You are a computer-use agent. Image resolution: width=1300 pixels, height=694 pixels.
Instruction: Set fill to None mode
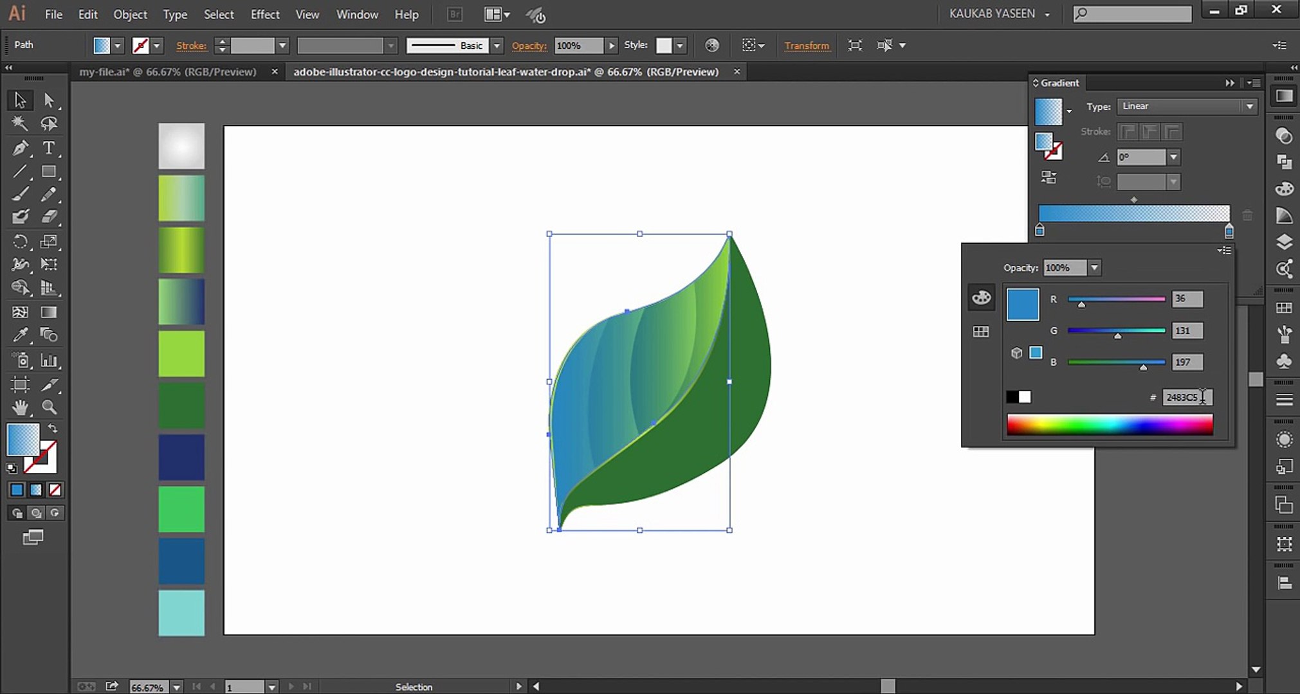(55, 490)
